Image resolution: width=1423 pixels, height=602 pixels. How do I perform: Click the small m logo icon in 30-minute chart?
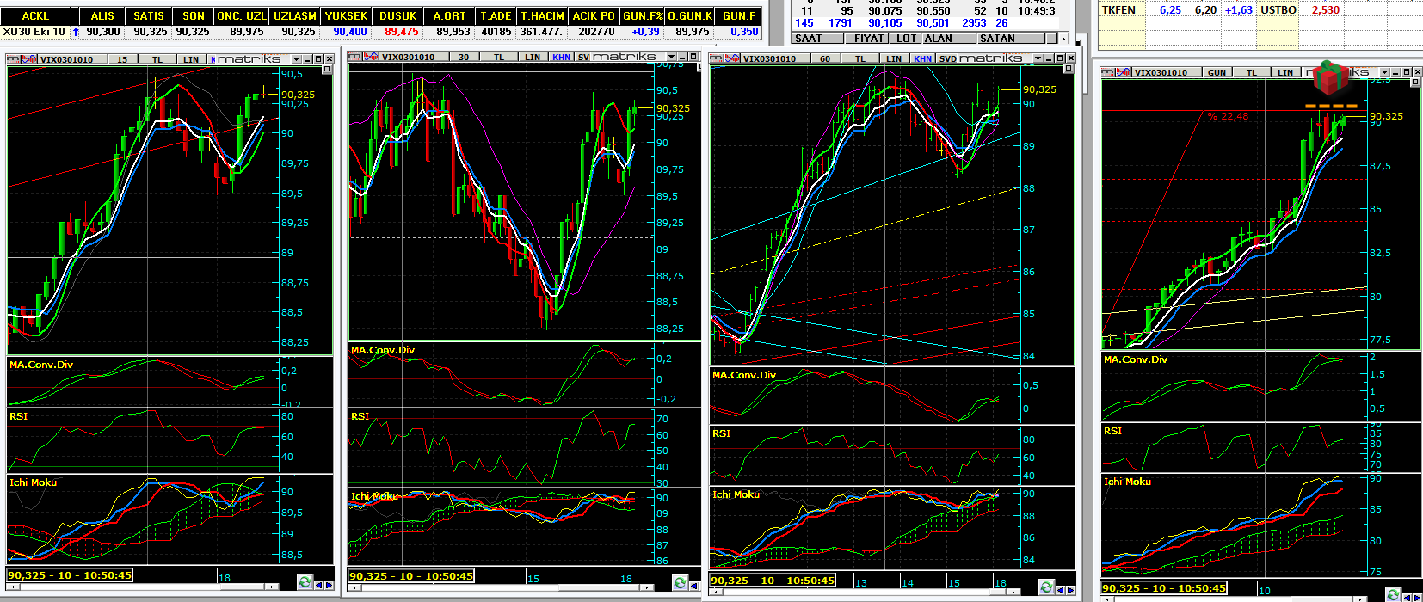pos(355,57)
